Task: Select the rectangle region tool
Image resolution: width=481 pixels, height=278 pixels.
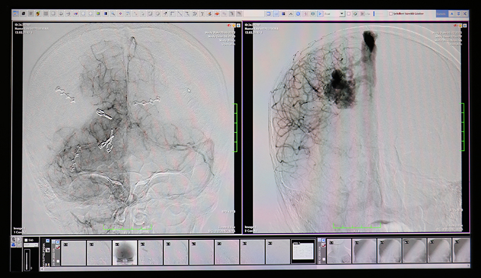Action: (x=150, y=14)
